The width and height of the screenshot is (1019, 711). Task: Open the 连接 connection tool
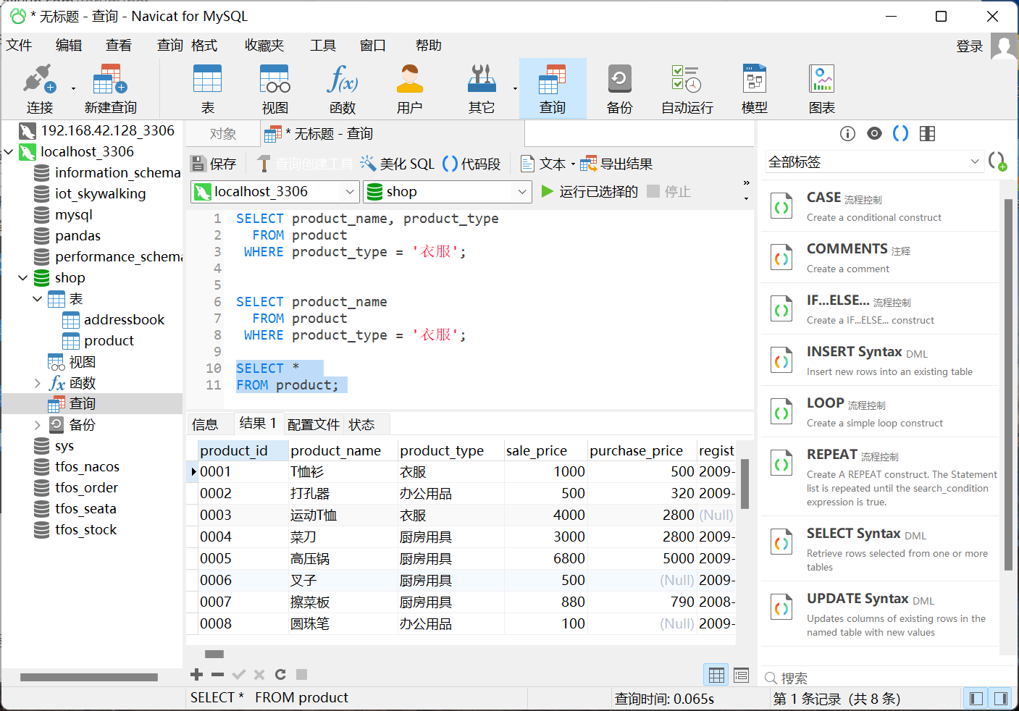pos(40,88)
